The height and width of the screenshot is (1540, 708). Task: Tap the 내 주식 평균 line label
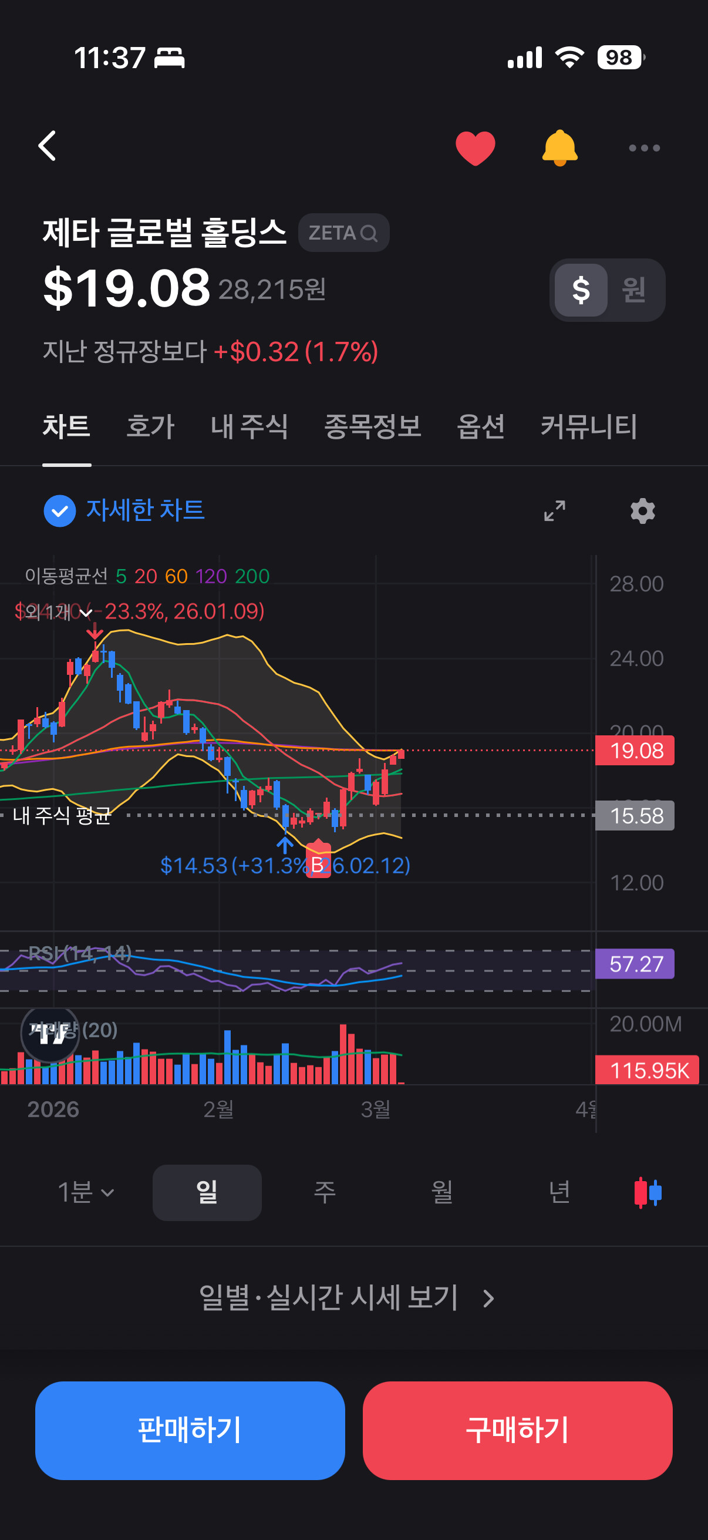point(62,815)
